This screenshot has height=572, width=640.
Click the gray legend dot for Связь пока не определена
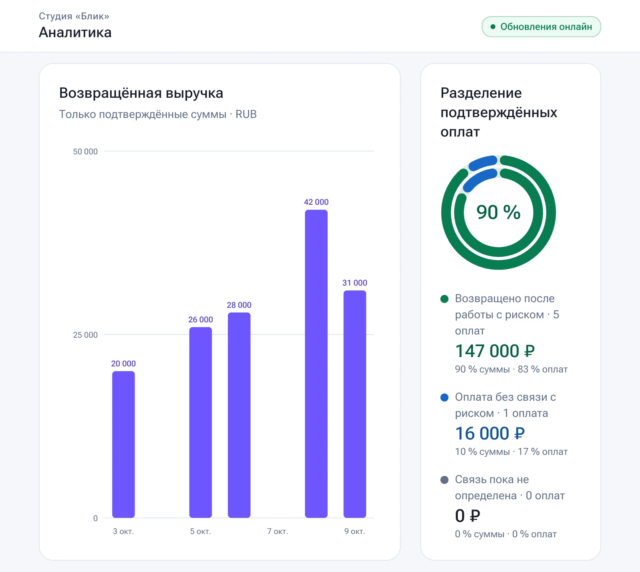444,480
